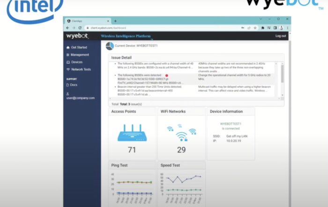328x207 pixels.
Task: Click the user@company.com account entry
Action: coord(81,98)
